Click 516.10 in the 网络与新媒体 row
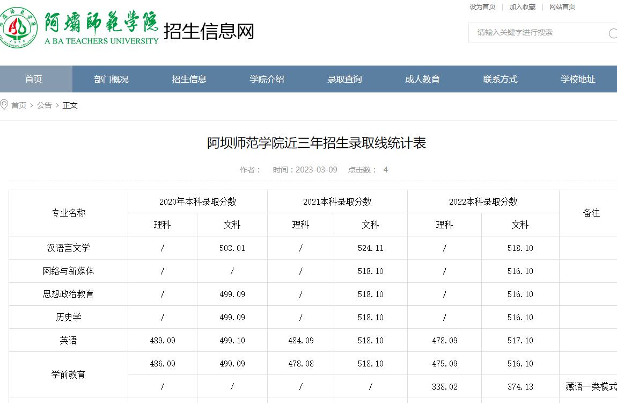Screen dimensions: 617x403 click(x=520, y=271)
